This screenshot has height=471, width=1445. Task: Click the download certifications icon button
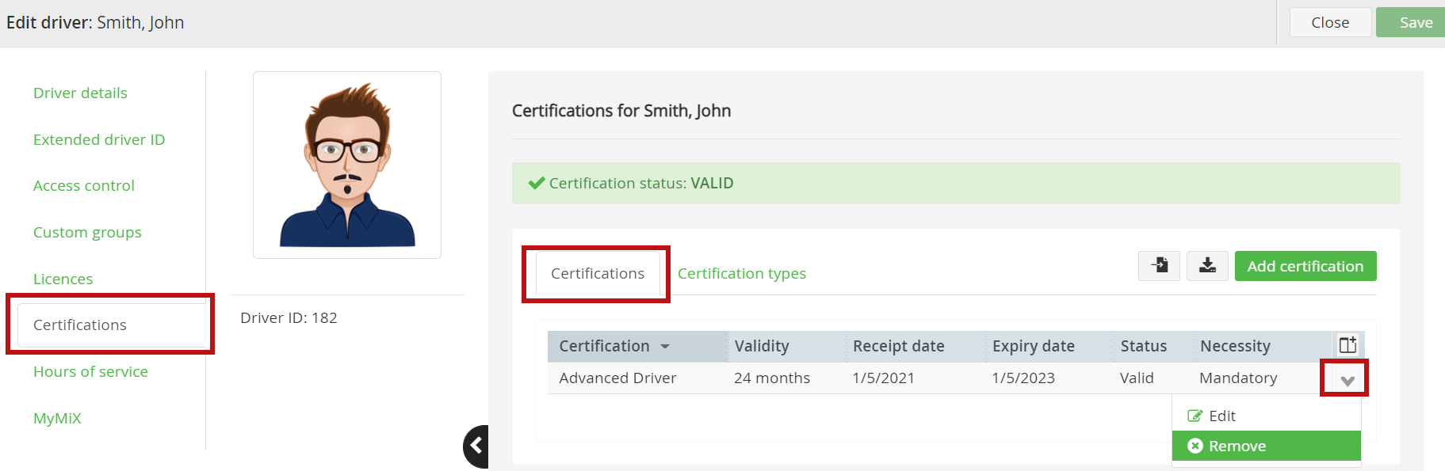coord(1207,266)
